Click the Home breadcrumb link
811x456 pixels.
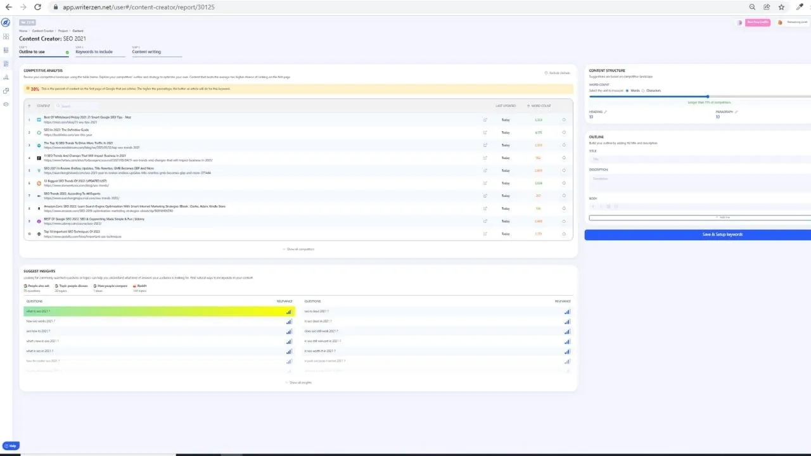pyautogui.click(x=24, y=30)
